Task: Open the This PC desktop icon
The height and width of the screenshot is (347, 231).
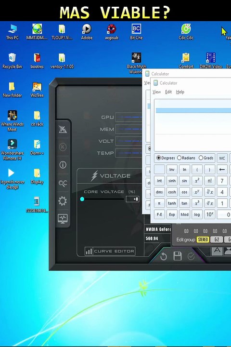Action: tap(13, 32)
